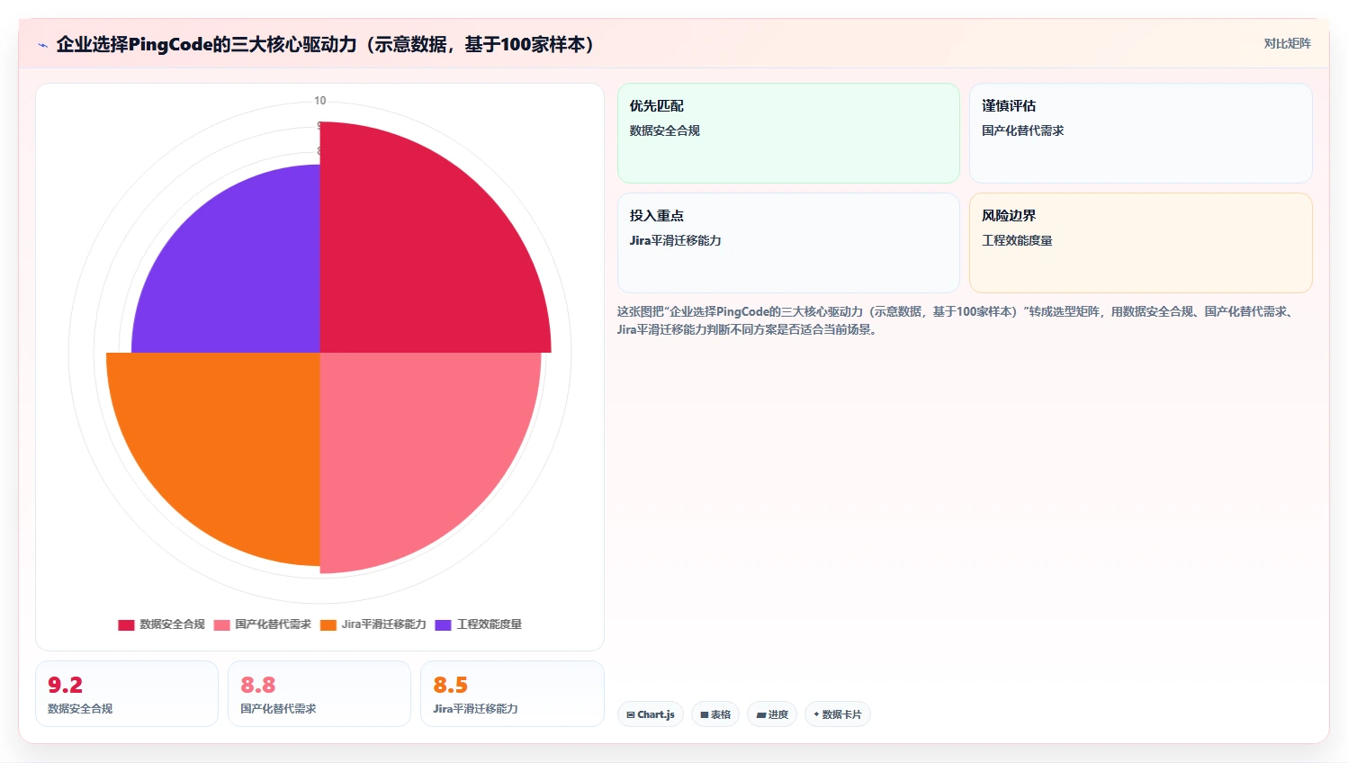
Task: Click the Jira平滑迁移能力 legend label text
Action: 383,624
